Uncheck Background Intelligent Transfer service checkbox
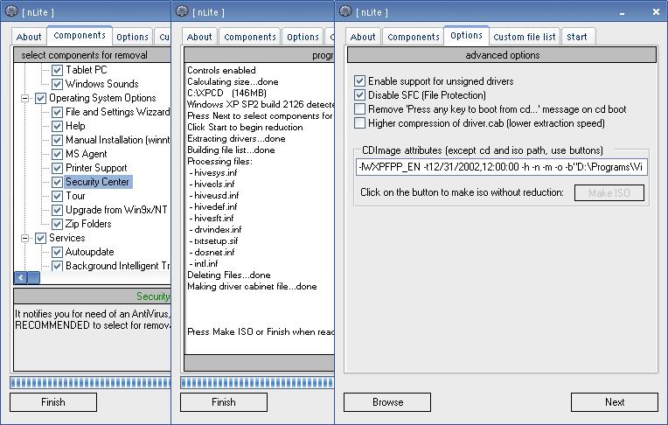The image size is (668, 425). click(x=57, y=266)
